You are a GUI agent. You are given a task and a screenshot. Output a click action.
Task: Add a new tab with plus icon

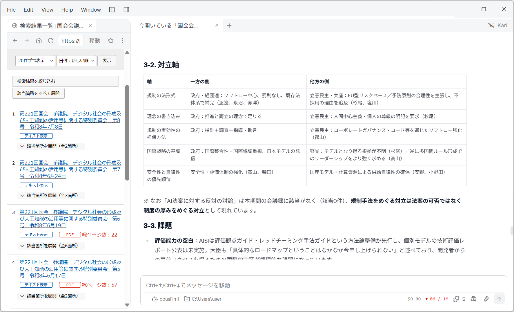click(229, 26)
